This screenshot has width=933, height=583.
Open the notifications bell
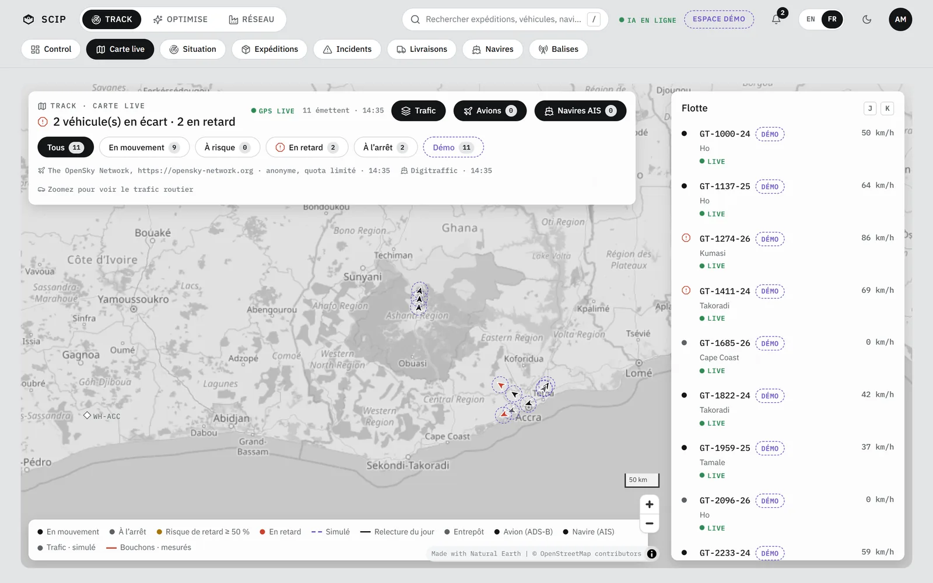click(x=776, y=19)
